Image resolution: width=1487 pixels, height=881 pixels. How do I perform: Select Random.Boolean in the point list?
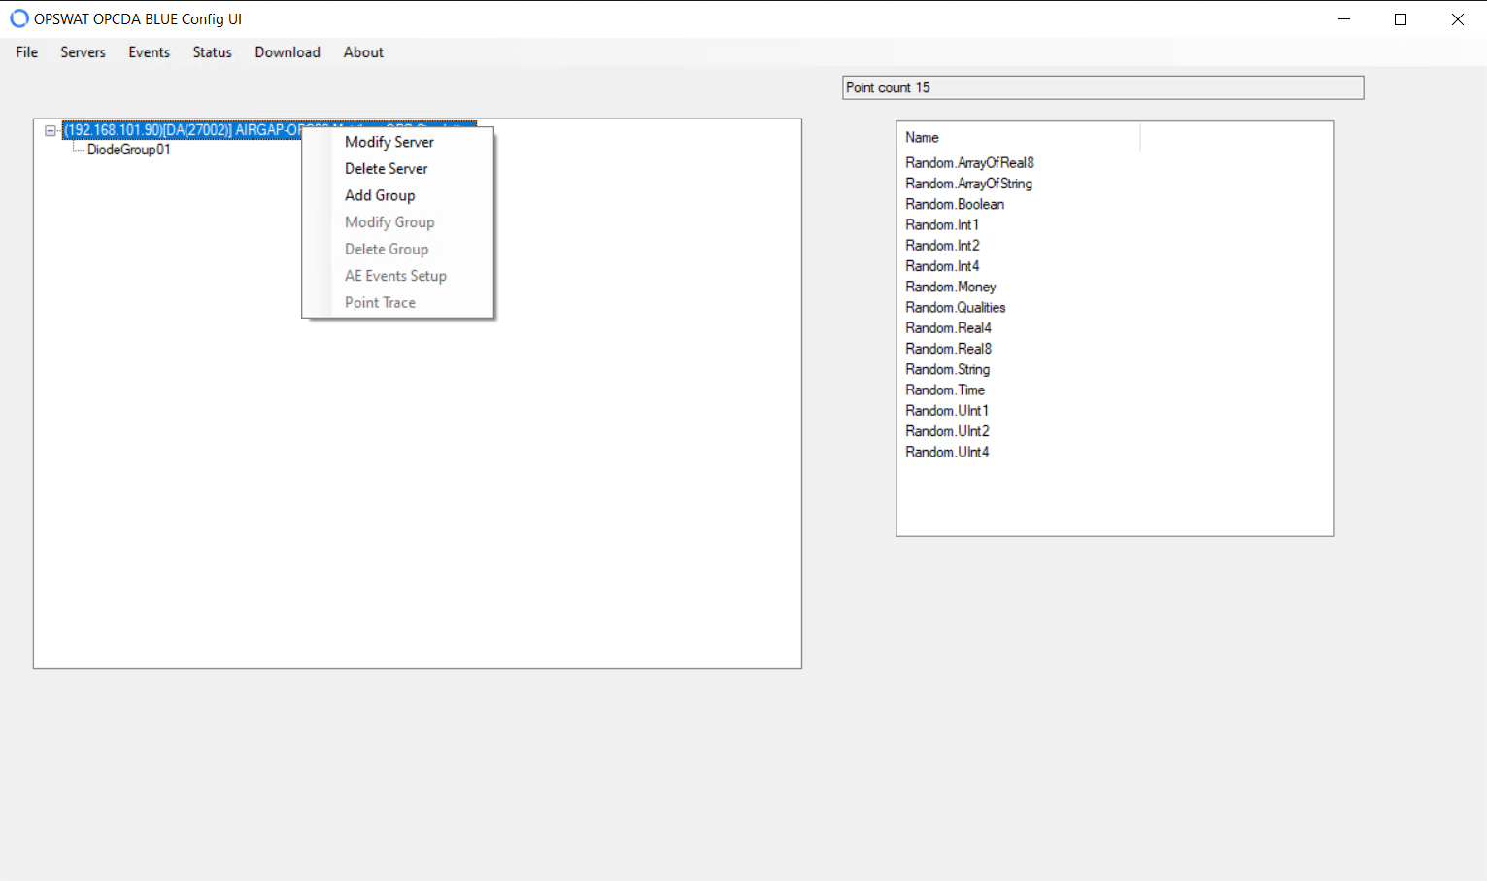(x=955, y=204)
